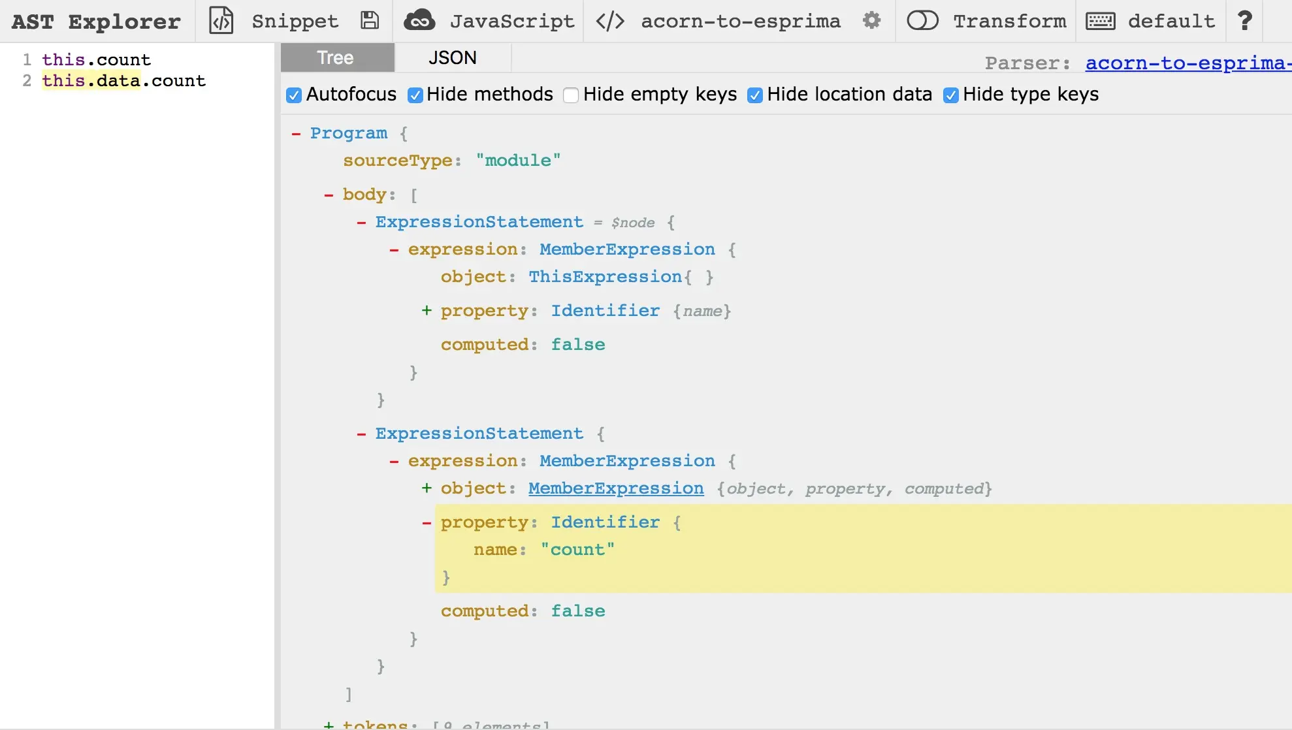Click the Snippet code-file icon
Image resolution: width=1292 pixels, height=730 pixels.
(221, 21)
